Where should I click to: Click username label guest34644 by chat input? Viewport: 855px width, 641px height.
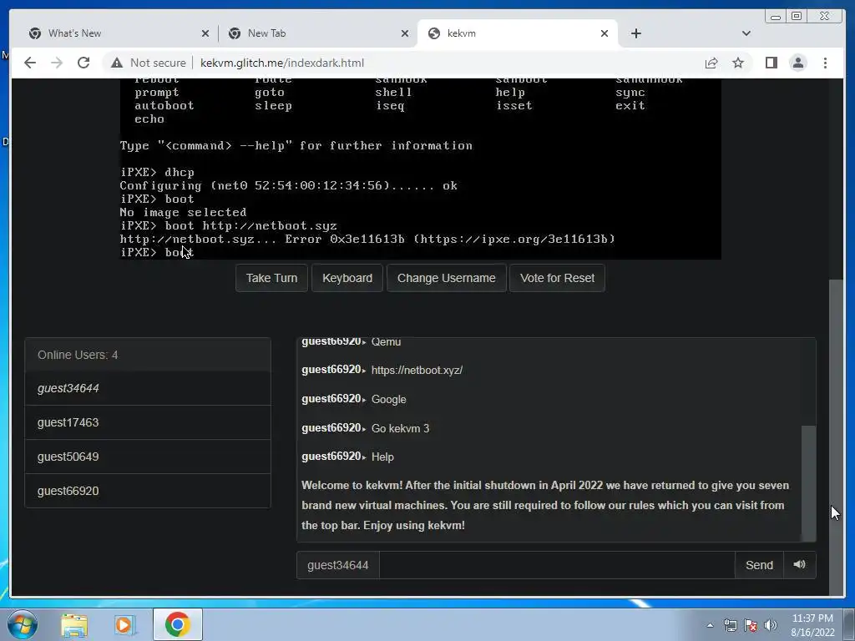tap(338, 565)
